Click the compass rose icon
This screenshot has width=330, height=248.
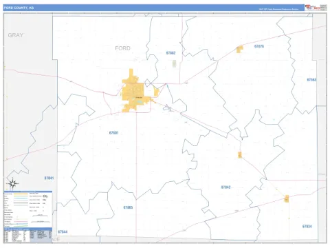click(x=13, y=183)
